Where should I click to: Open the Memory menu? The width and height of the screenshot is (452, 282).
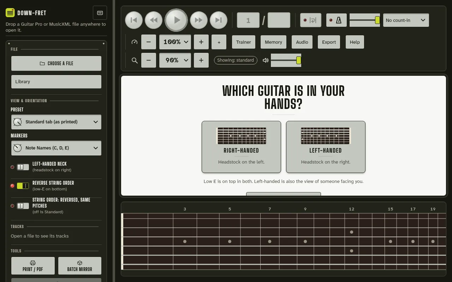[273, 42]
